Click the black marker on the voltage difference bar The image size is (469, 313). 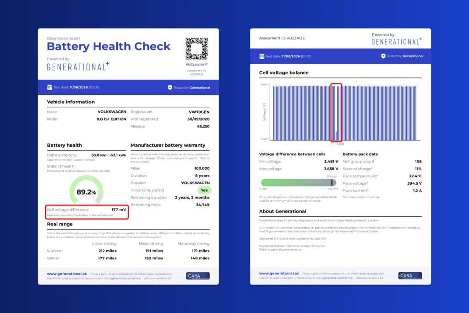tap(332, 182)
